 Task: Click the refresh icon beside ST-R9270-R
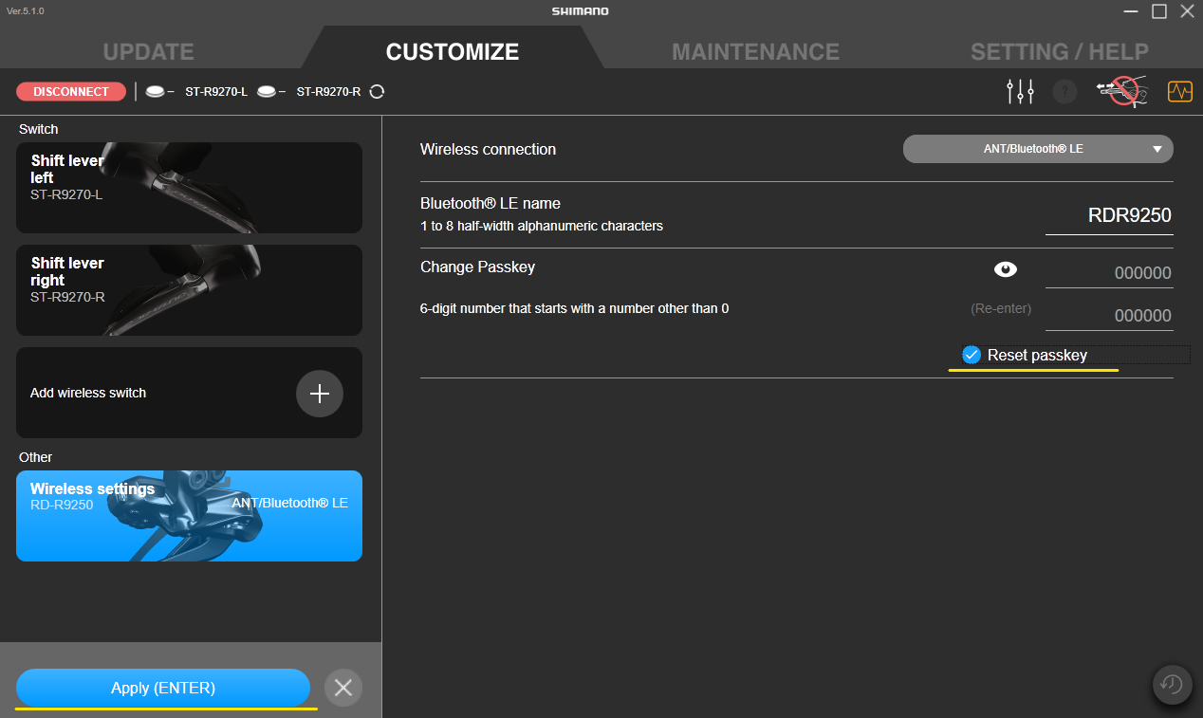click(377, 92)
